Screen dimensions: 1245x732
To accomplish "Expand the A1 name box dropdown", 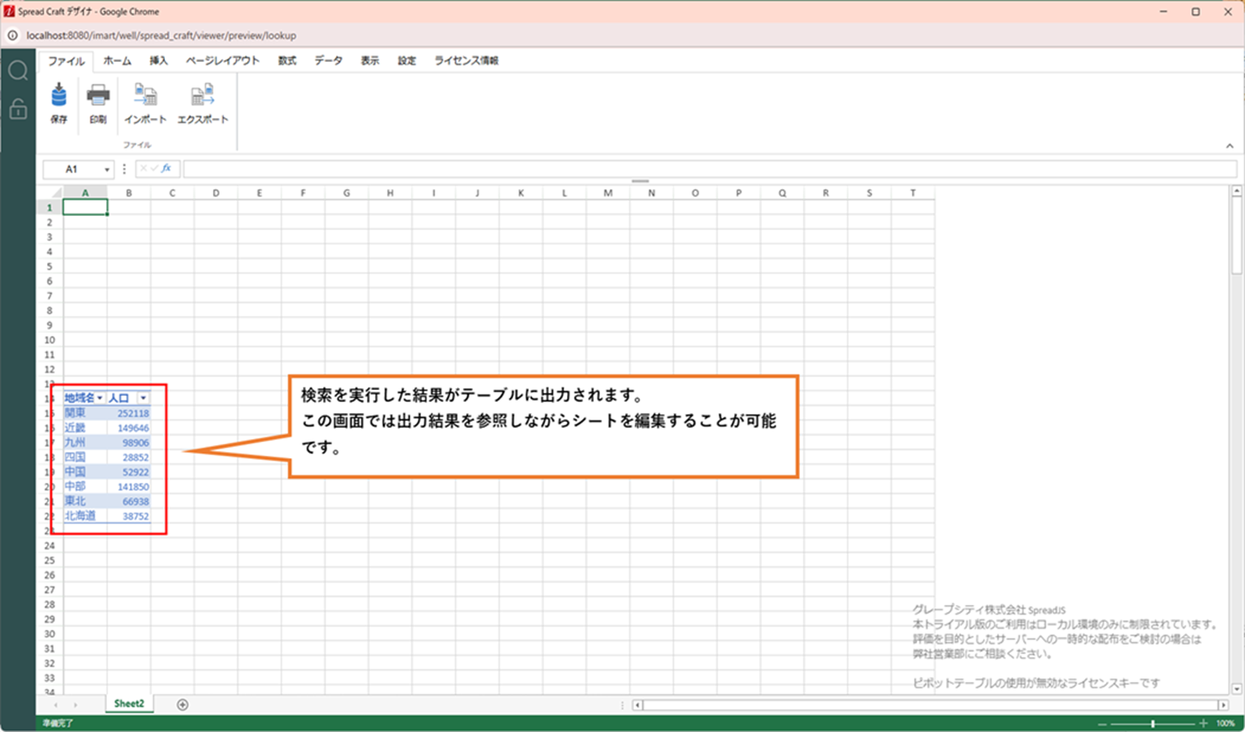I will point(107,170).
